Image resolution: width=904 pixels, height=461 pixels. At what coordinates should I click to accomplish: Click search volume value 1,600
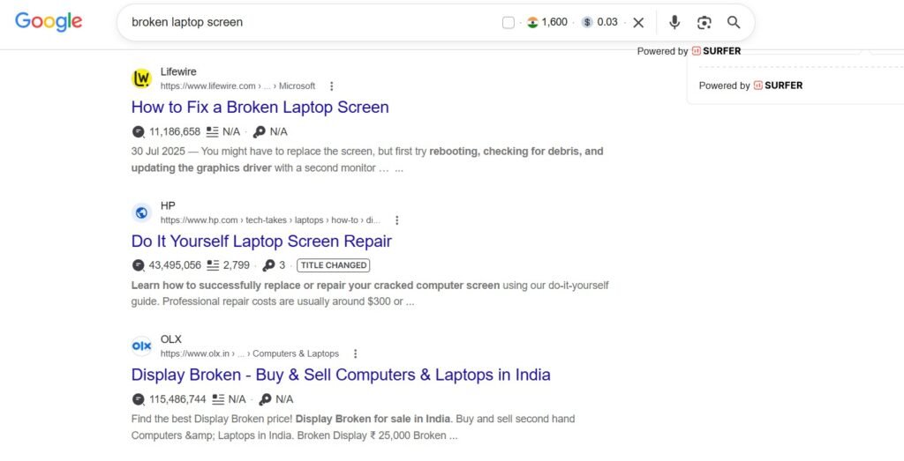click(x=554, y=22)
